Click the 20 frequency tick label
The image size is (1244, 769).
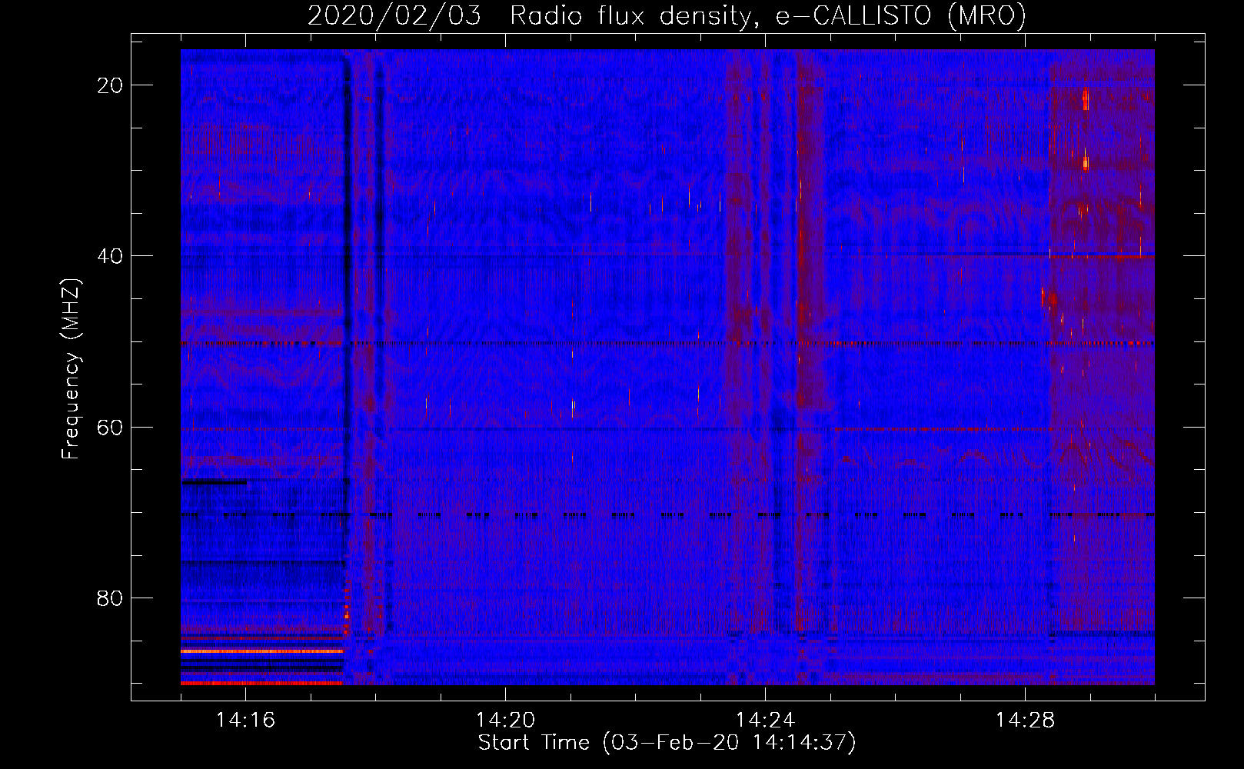110,85
